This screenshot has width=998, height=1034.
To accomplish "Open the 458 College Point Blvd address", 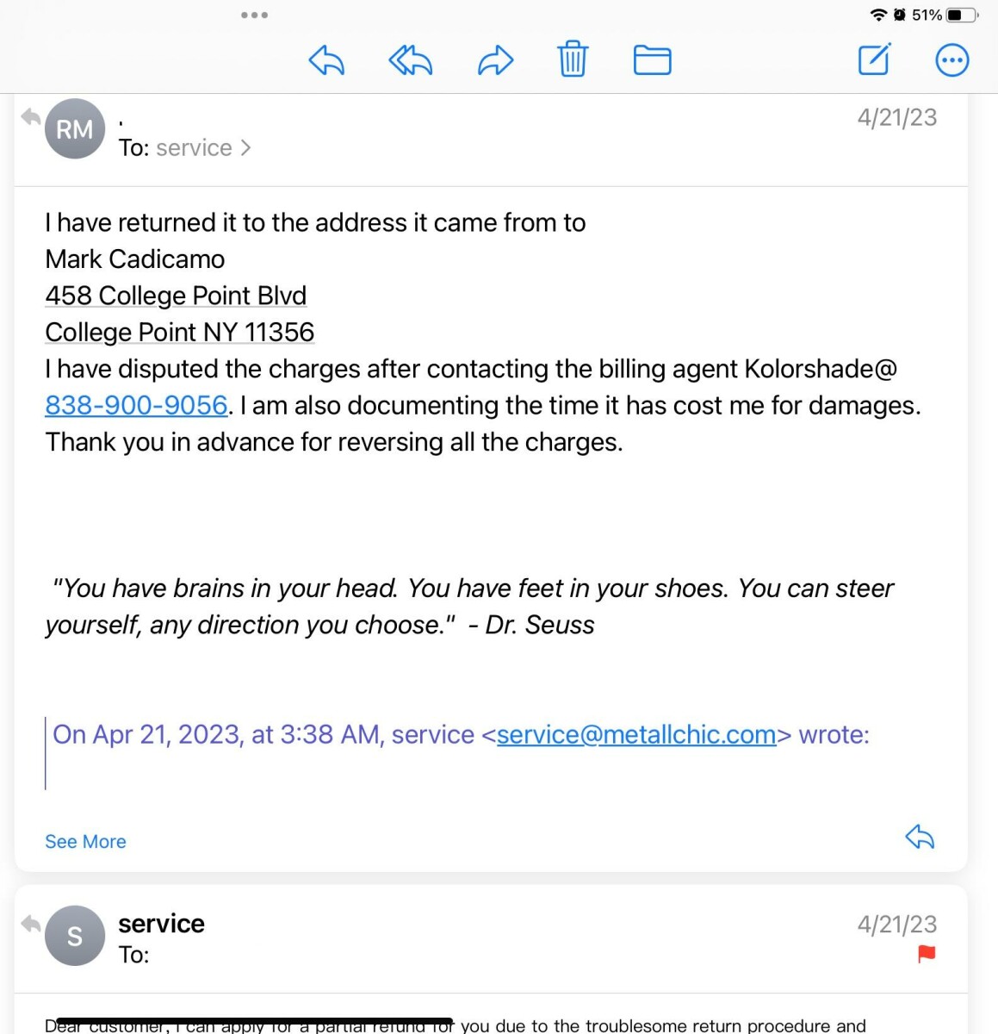I will 176,296.
